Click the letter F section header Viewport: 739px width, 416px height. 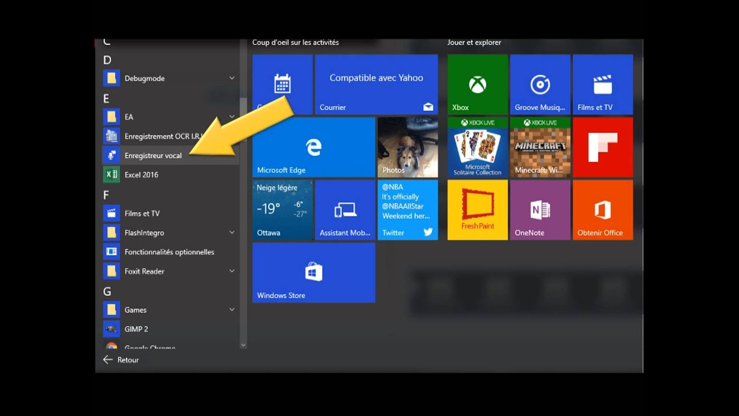pyautogui.click(x=106, y=195)
